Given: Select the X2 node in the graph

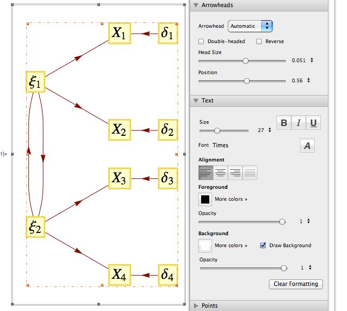Looking at the screenshot, I should point(120,130).
